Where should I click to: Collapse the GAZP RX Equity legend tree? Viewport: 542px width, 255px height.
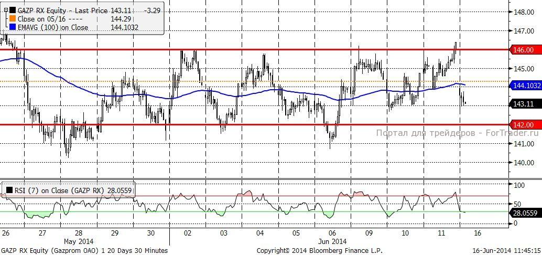click(6, 10)
